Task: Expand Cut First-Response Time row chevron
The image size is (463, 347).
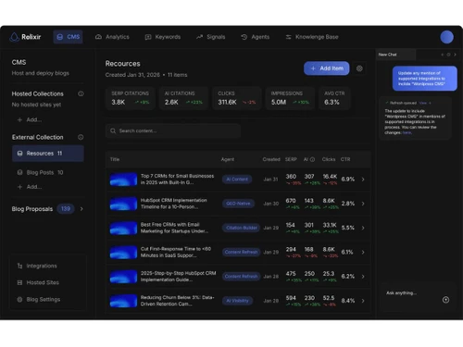Action: click(x=363, y=252)
